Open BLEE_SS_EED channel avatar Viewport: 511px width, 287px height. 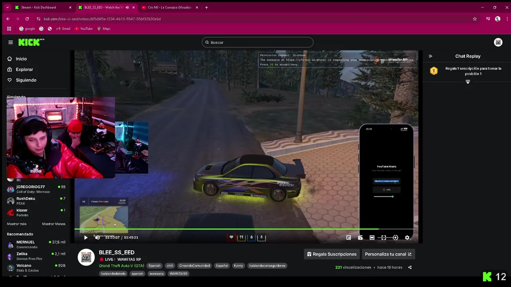(x=86, y=258)
